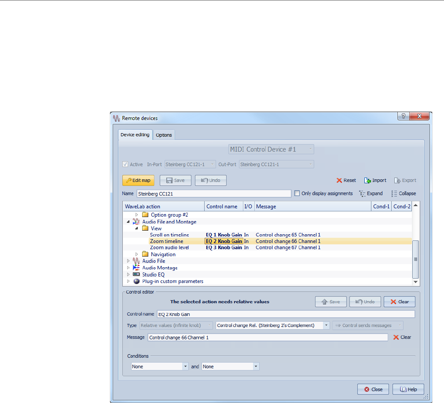Open the MIDI Control Device #1 dropdown
Image resolution: width=444 pixels, height=403 pixels.
click(271, 149)
